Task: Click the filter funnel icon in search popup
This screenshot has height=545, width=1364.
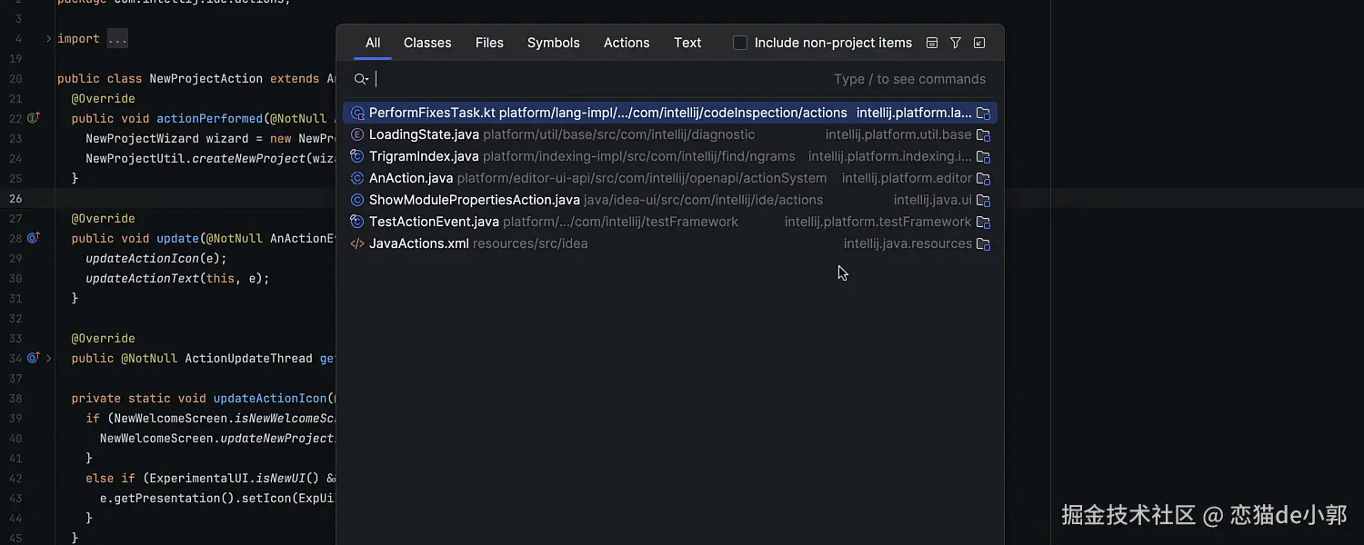Action: click(x=956, y=43)
